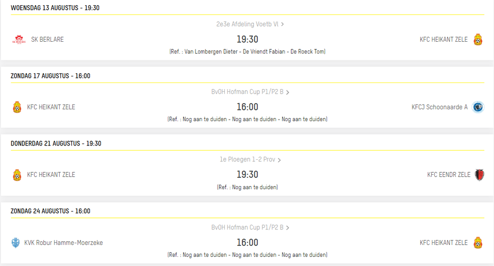Image resolution: width=494 pixels, height=266 pixels.
Task: Expand chevron of 24 August Hofman Cup
Action: [x=287, y=228]
